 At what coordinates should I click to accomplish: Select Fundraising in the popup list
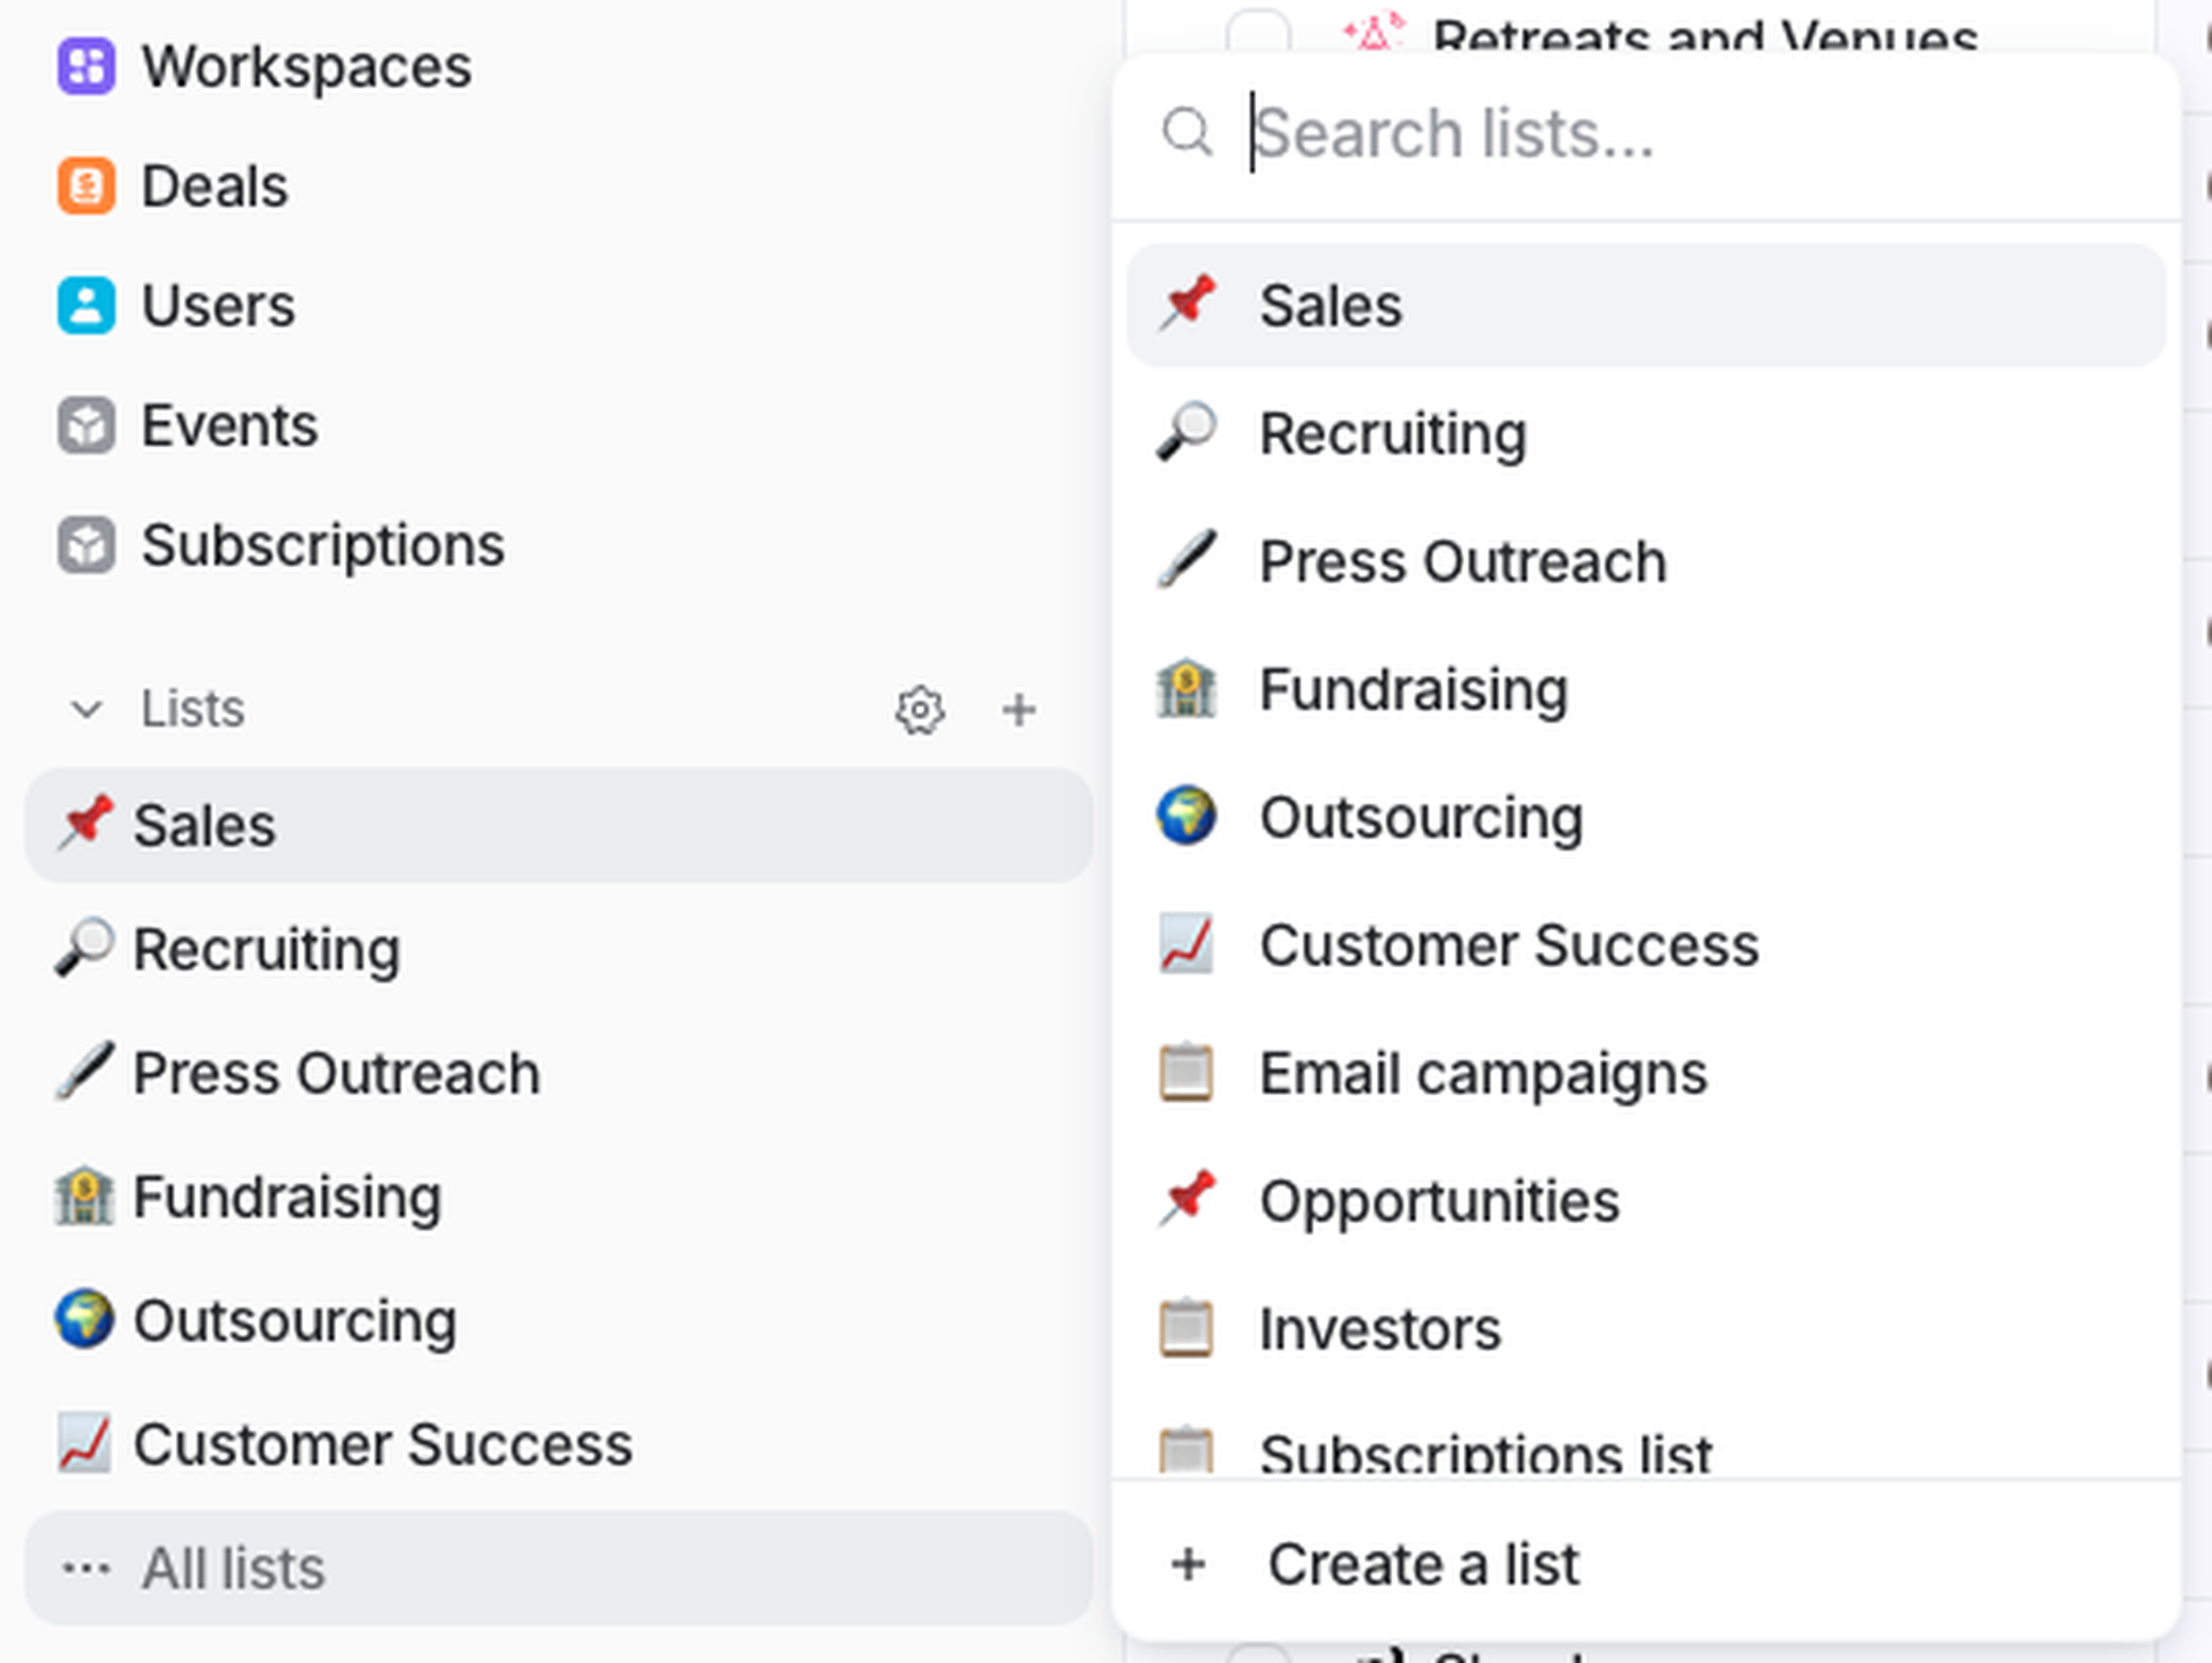click(x=1412, y=690)
